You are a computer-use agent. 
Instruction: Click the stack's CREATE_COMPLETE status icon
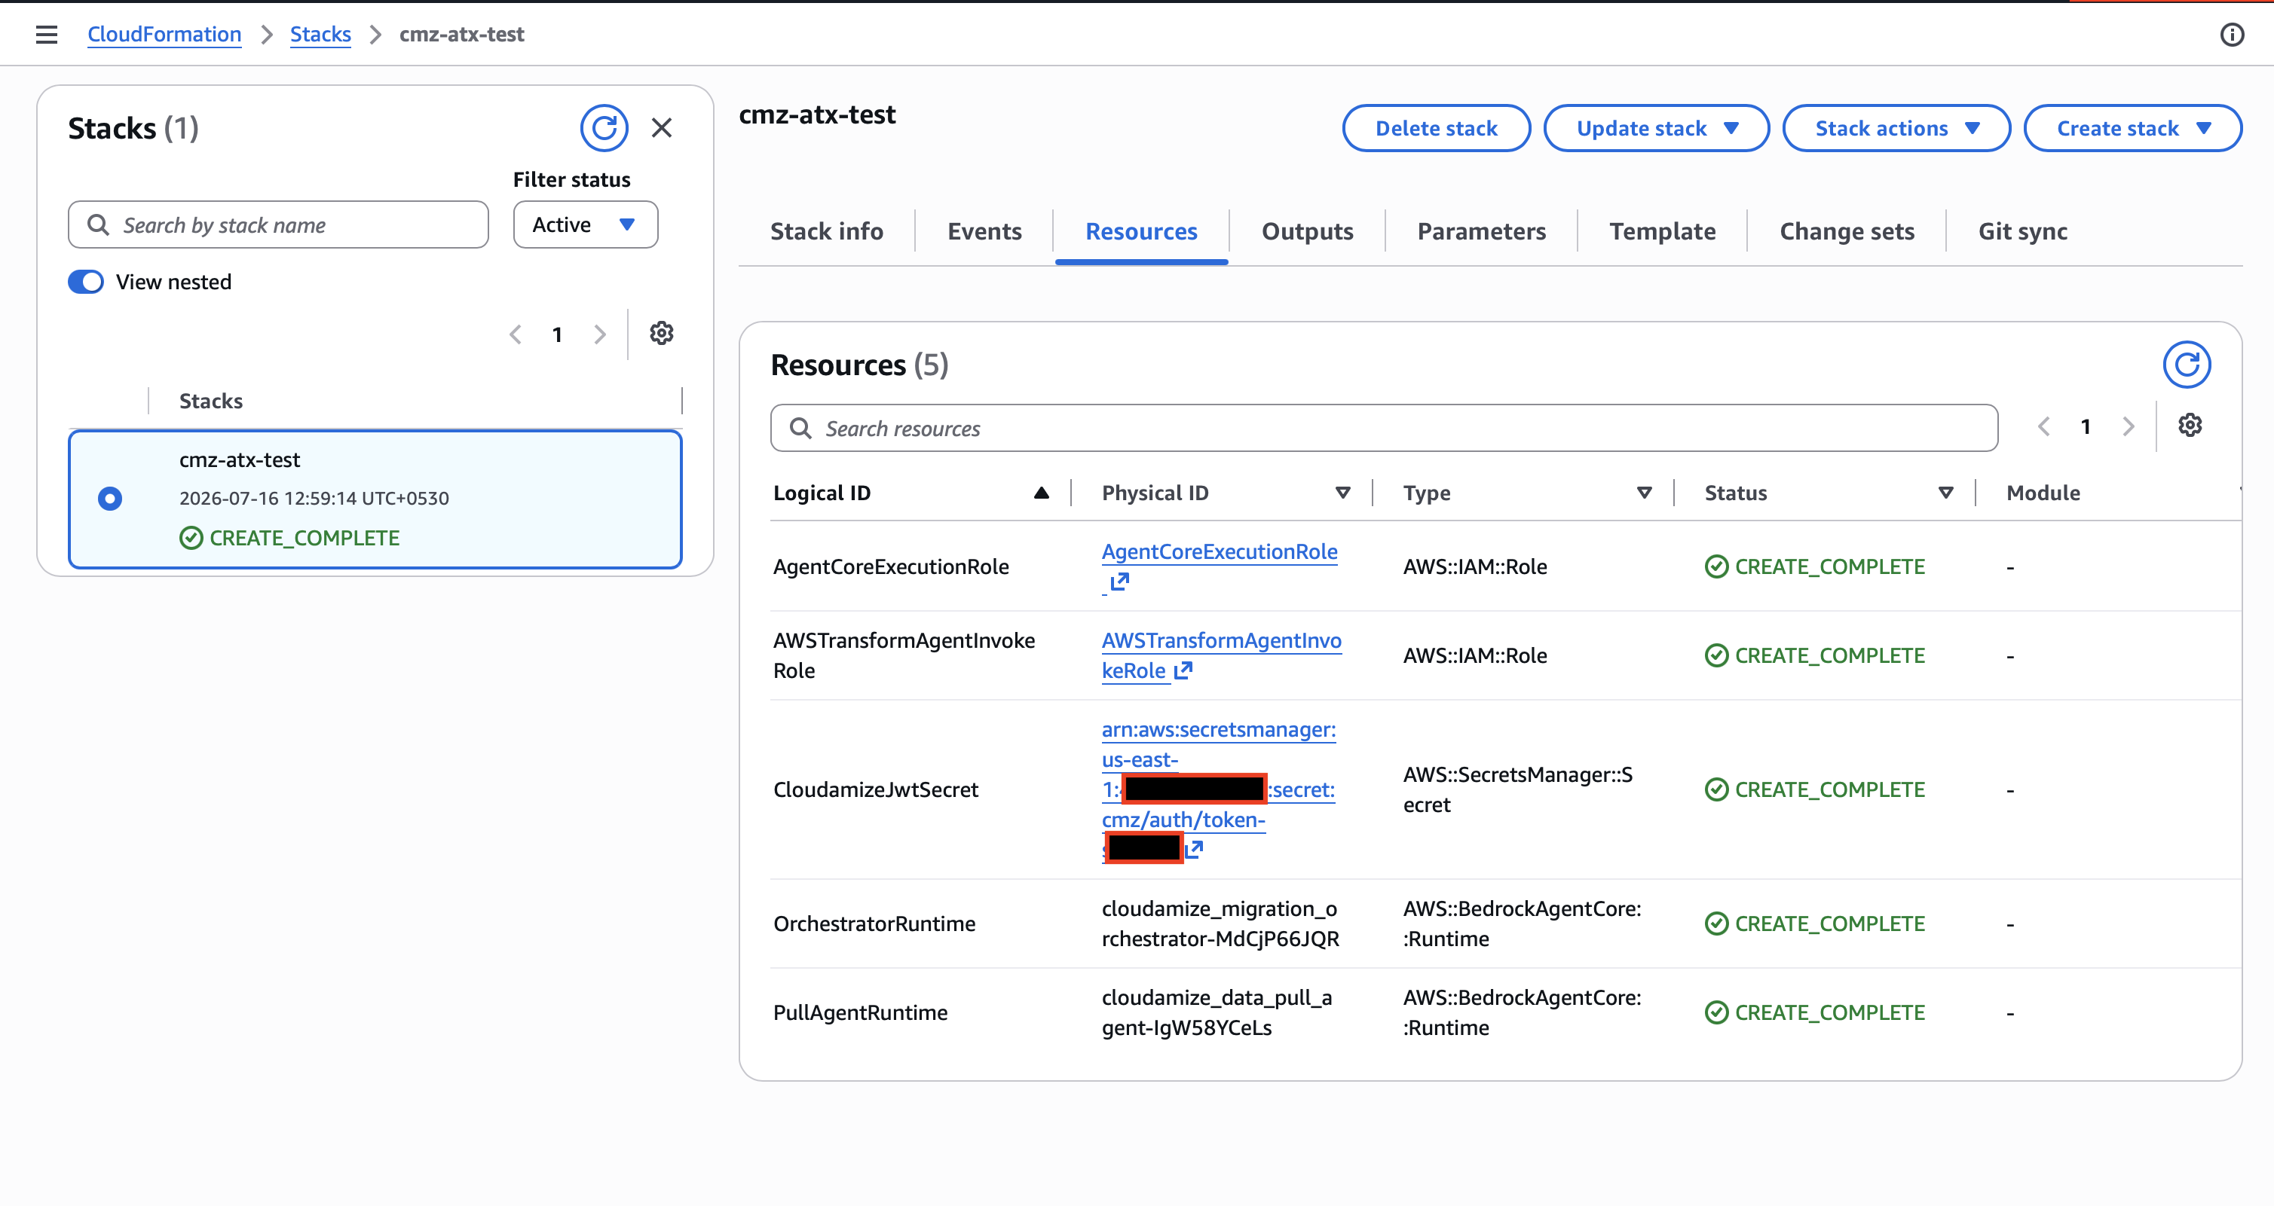click(x=191, y=538)
